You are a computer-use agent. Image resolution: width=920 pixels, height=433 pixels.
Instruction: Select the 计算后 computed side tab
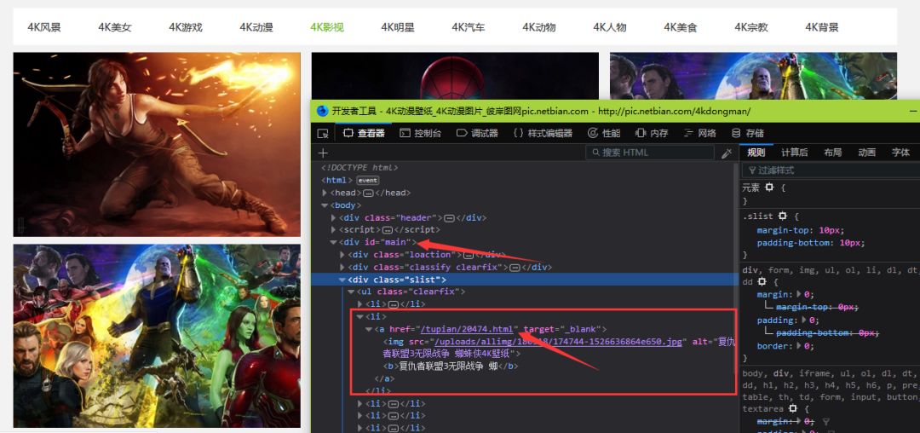795,153
